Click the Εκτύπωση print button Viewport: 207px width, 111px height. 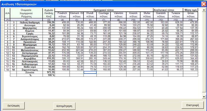(14, 106)
